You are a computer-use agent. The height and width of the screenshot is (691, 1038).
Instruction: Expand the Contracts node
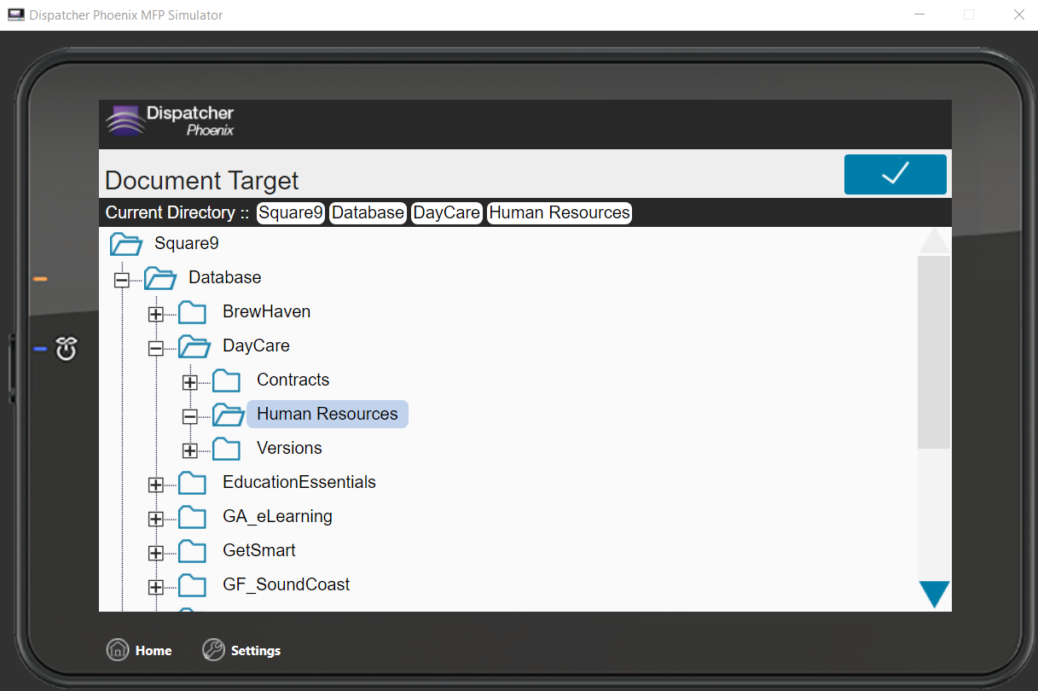[189, 382]
